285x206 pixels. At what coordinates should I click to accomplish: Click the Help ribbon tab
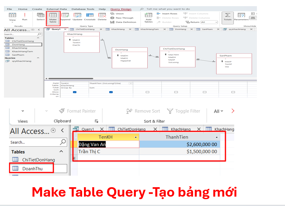click(102, 9)
